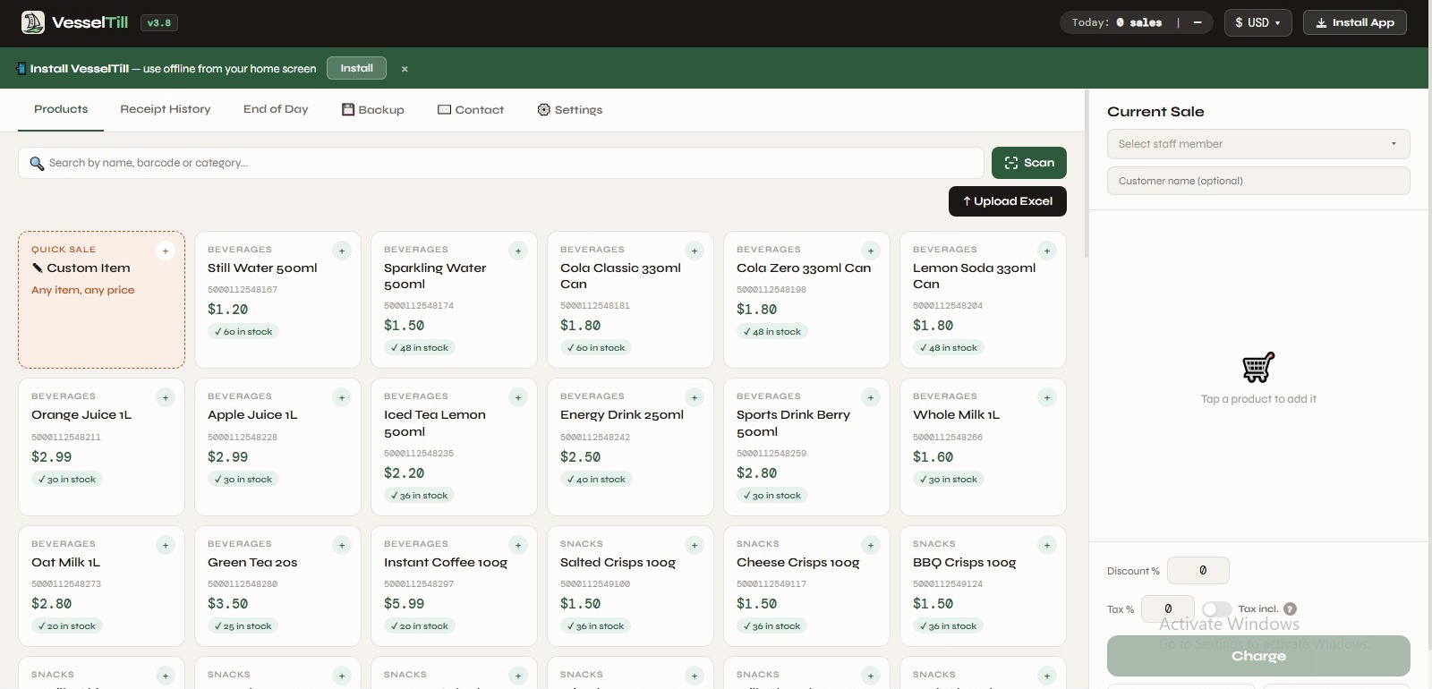The image size is (1432, 689).
Task: Click '40 in stock' on Energy Drink
Action: [597, 480]
